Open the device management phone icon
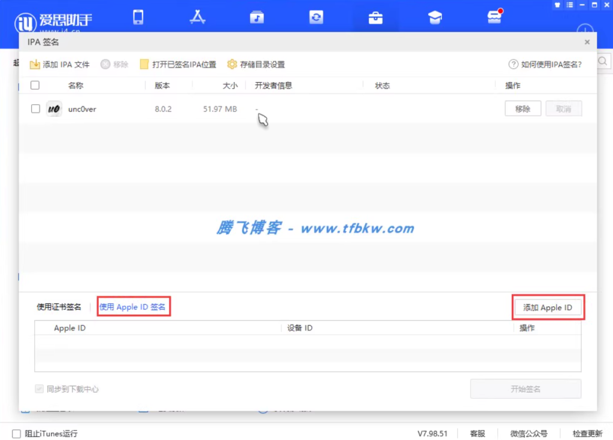This screenshot has width=613, height=440. [138, 17]
